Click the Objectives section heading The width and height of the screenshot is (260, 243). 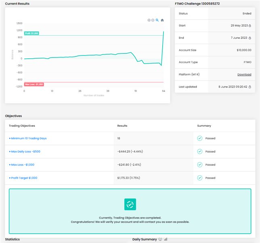[x=13, y=116]
